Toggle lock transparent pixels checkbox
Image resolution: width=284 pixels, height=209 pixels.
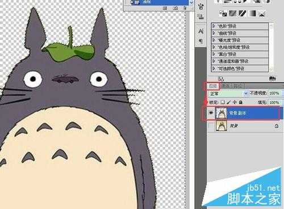point(223,103)
